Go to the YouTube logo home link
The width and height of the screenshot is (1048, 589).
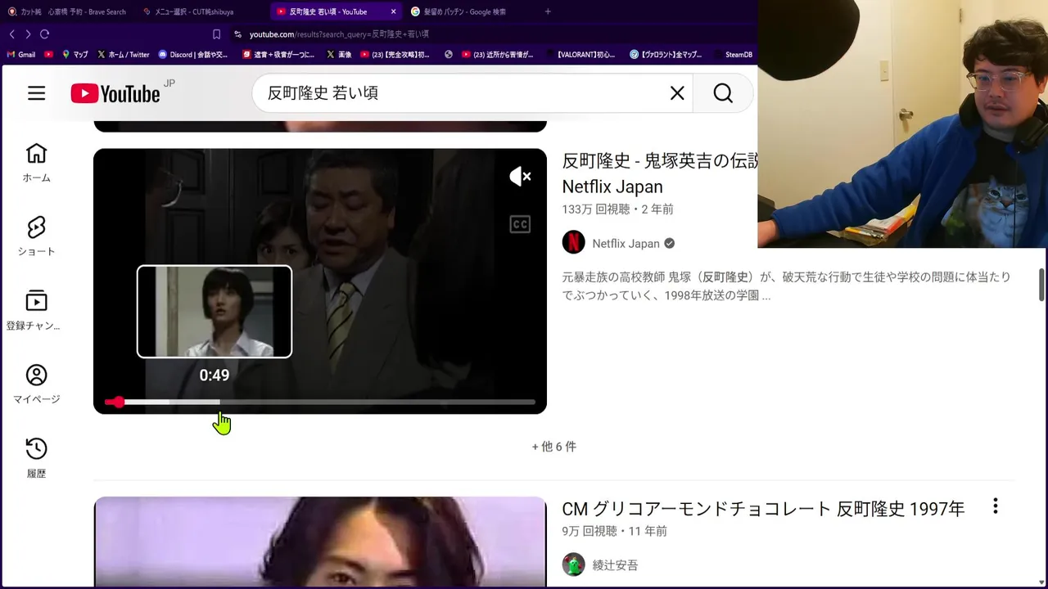click(115, 93)
